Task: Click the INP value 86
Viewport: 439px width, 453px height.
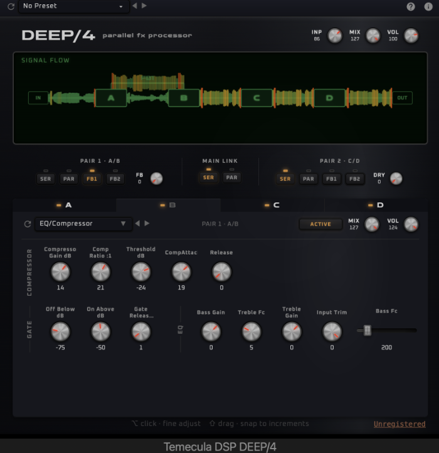Action: [x=317, y=39]
